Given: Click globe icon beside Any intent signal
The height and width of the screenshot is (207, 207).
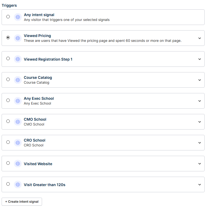Looking at the screenshot, I should click(18, 17).
